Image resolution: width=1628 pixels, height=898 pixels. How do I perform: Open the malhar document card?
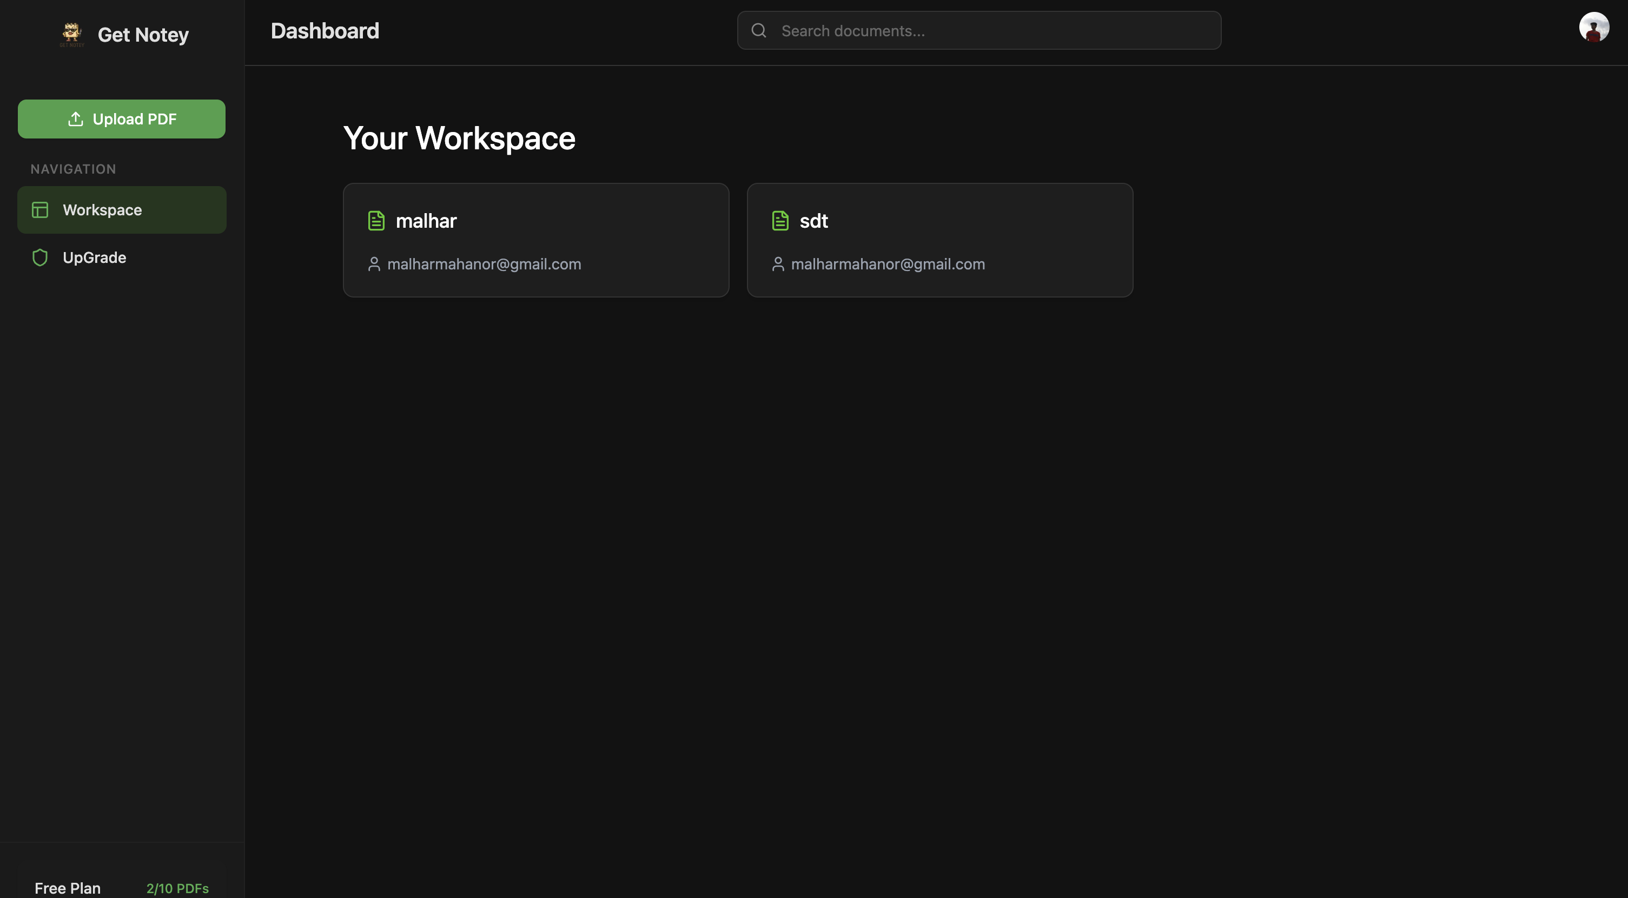pos(535,240)
